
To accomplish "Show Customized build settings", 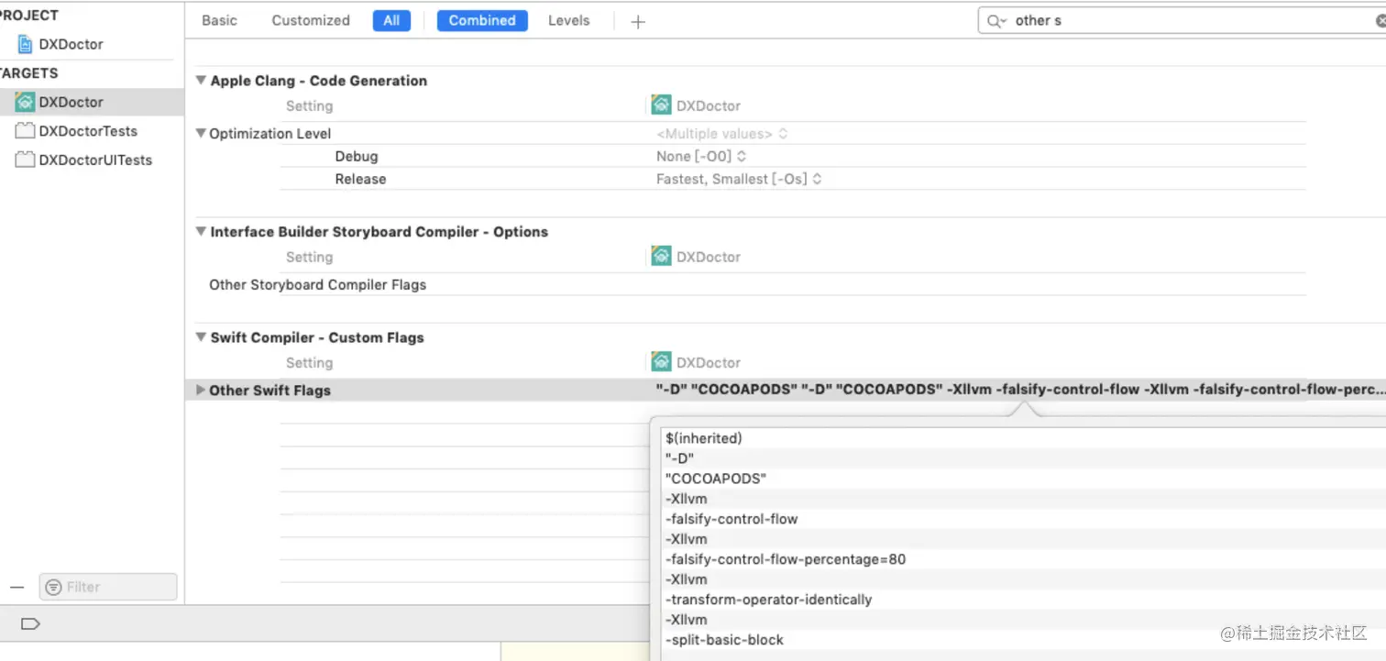I will pyautogui.click(x=311, y=20).
